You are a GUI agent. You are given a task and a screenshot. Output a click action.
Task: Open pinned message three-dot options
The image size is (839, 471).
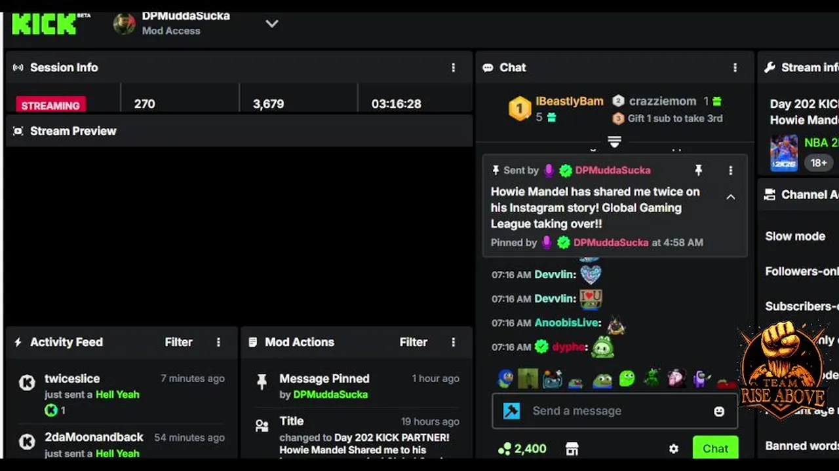731,170
